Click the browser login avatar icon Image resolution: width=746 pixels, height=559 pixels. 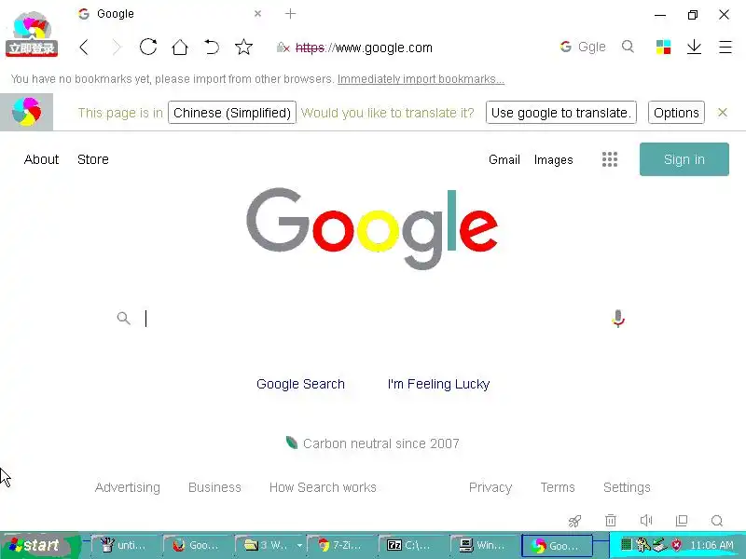point(32,34)
